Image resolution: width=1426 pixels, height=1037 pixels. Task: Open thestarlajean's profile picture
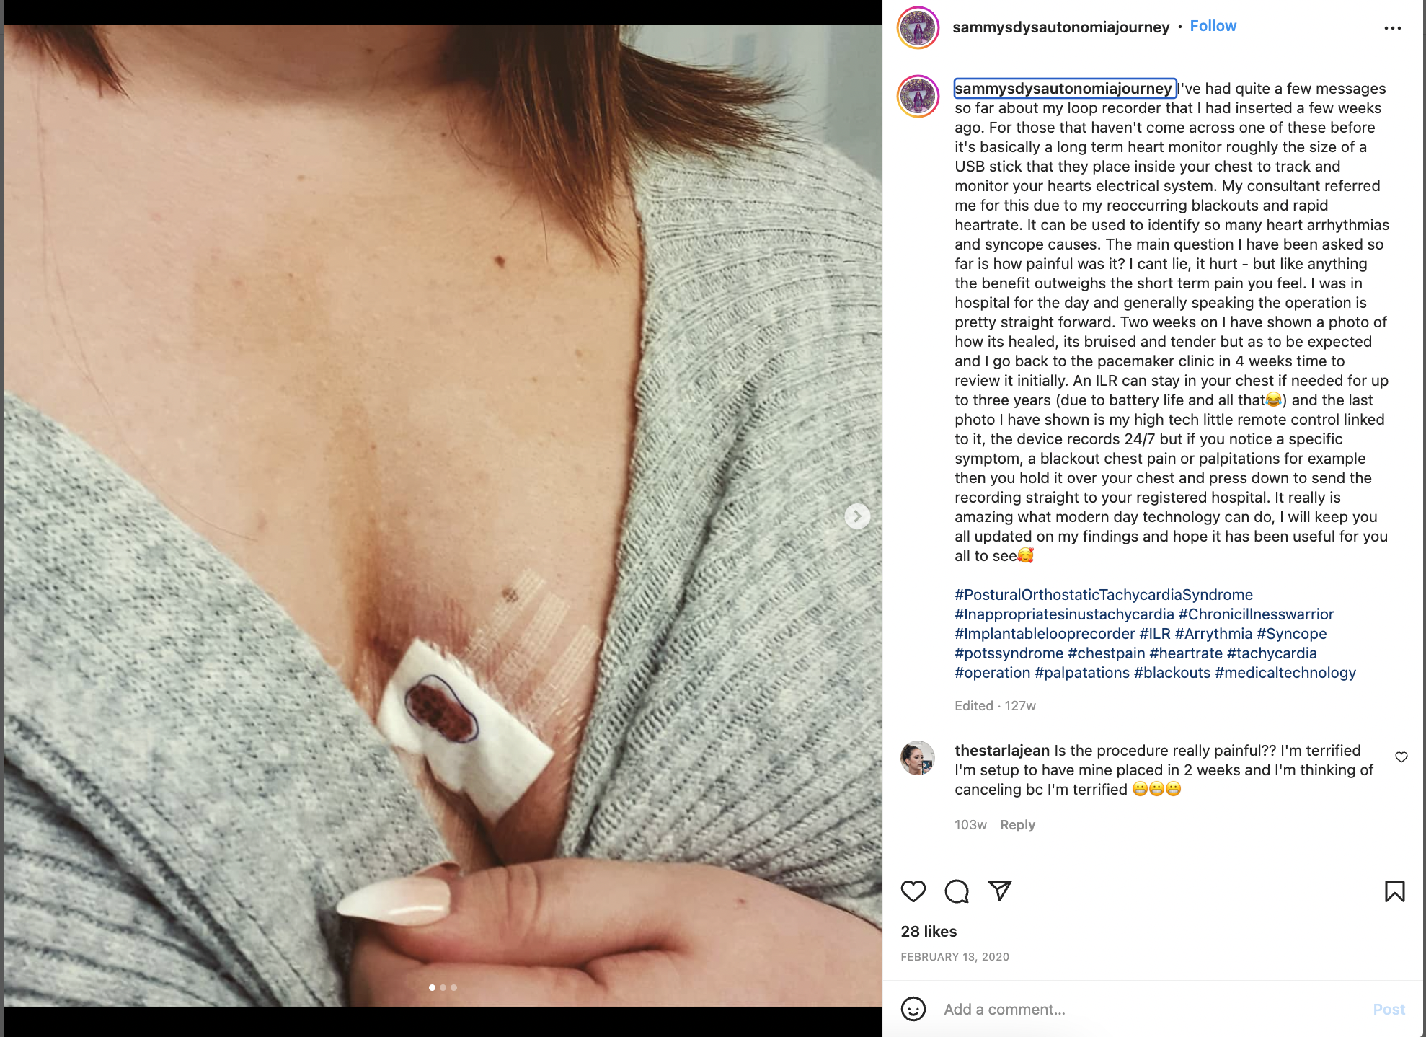918,758
